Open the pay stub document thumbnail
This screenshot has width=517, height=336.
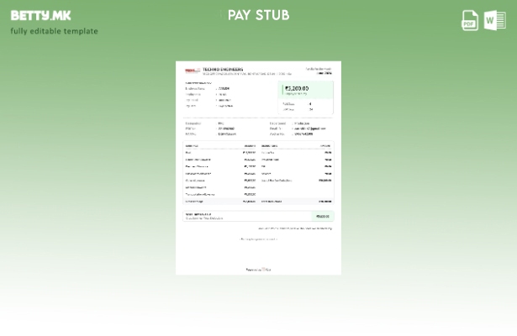coord(258,168)
